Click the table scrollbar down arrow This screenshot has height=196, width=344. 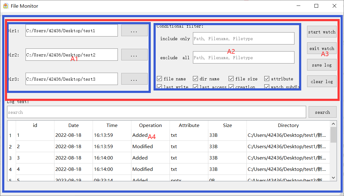pos(334,178)
